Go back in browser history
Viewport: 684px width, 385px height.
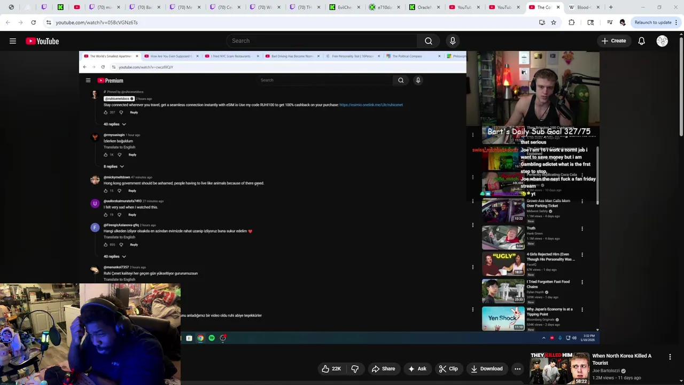8,22
